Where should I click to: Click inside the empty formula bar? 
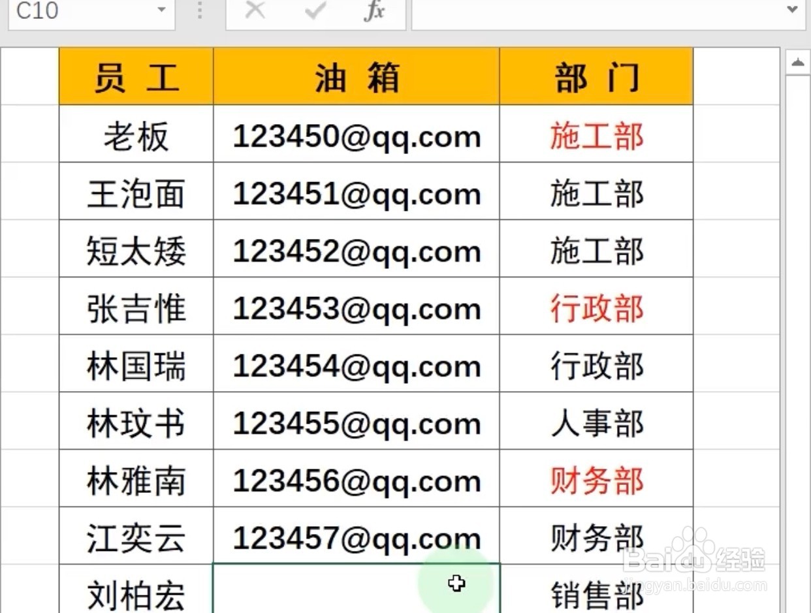[x=588, y=12]
